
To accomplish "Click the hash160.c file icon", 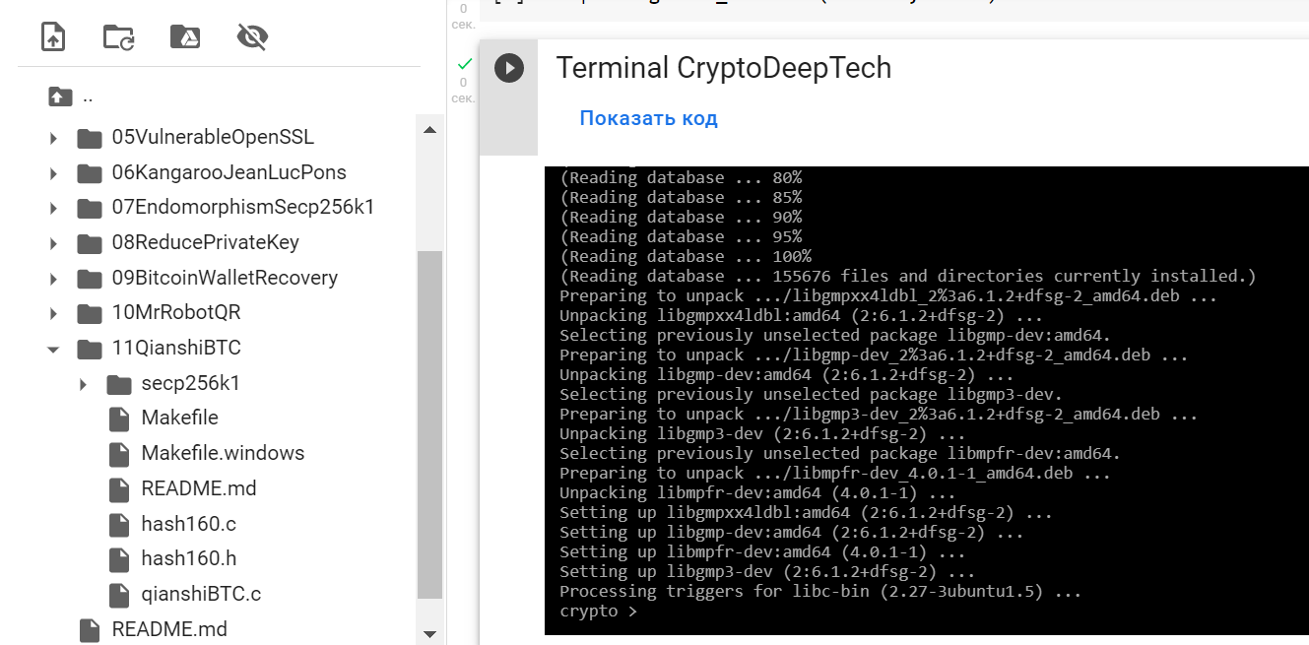I will coord(119,524).
